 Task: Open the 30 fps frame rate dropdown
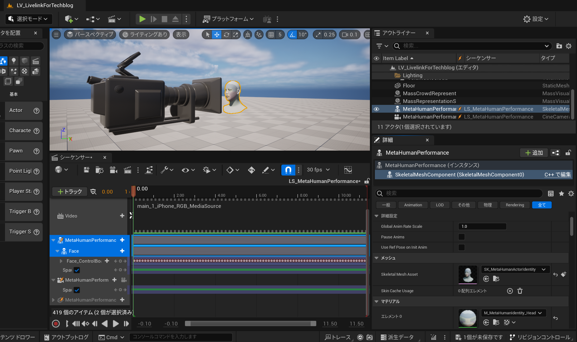click(318, 170)
